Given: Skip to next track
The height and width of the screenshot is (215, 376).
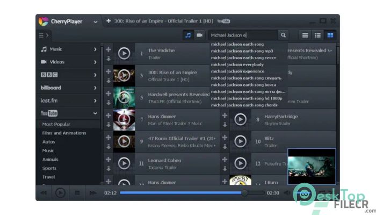Looking at the screenshot, I should coord(93,192).
